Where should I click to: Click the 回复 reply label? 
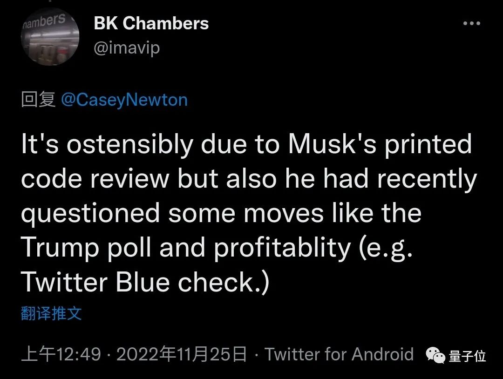pos(38,100)
